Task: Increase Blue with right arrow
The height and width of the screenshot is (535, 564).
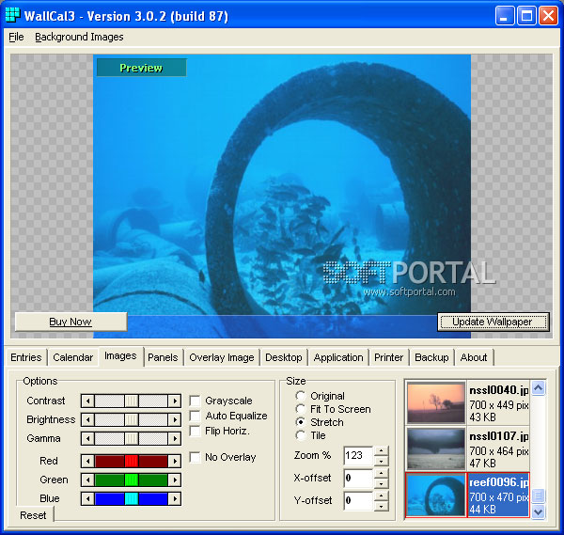Action: pyautogui.click(x=175, y=498)
